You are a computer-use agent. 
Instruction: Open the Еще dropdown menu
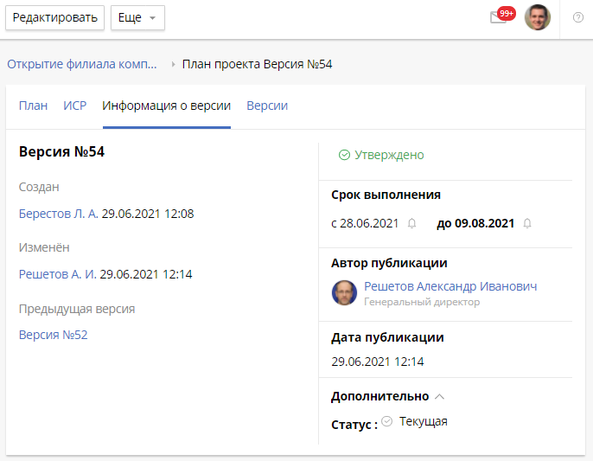tap(137, 17)
